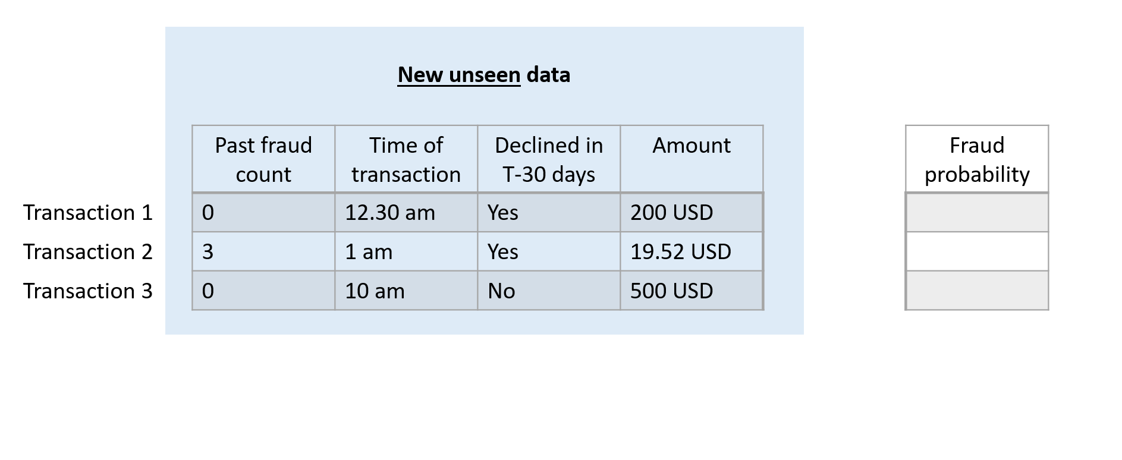This screenshot has width=1122, height=460.
Task: Select the '10 am' time cell
Action: click(x=406, y=291)
